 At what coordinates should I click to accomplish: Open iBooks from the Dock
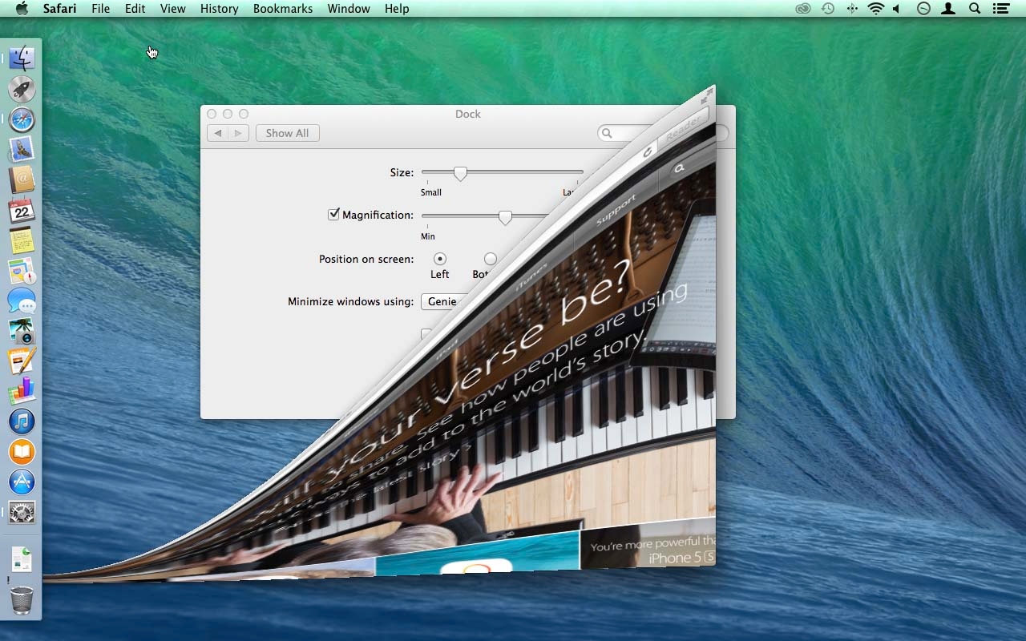click(x=22, y=451)
